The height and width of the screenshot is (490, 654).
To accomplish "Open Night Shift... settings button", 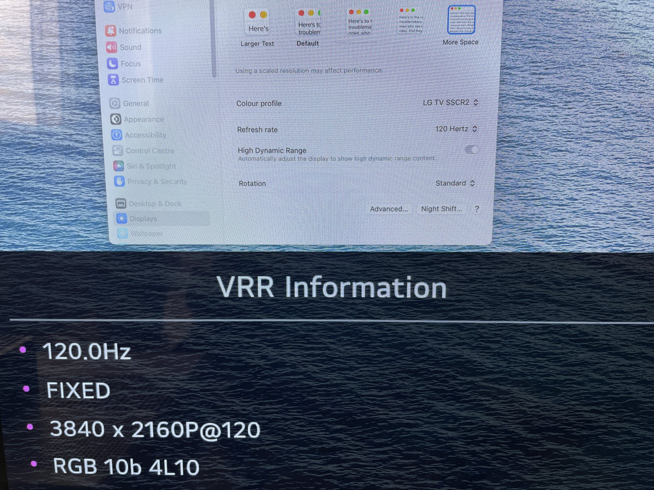I will click(x=441, y=209).
